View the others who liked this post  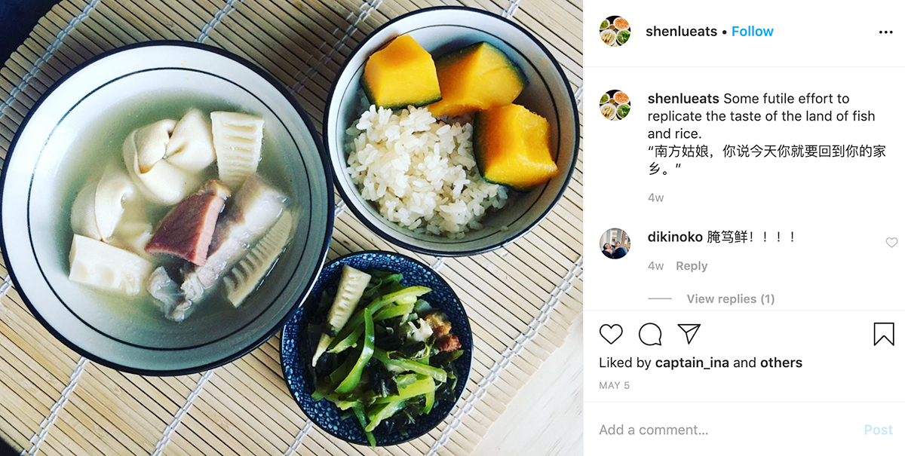tap(781, 363)
